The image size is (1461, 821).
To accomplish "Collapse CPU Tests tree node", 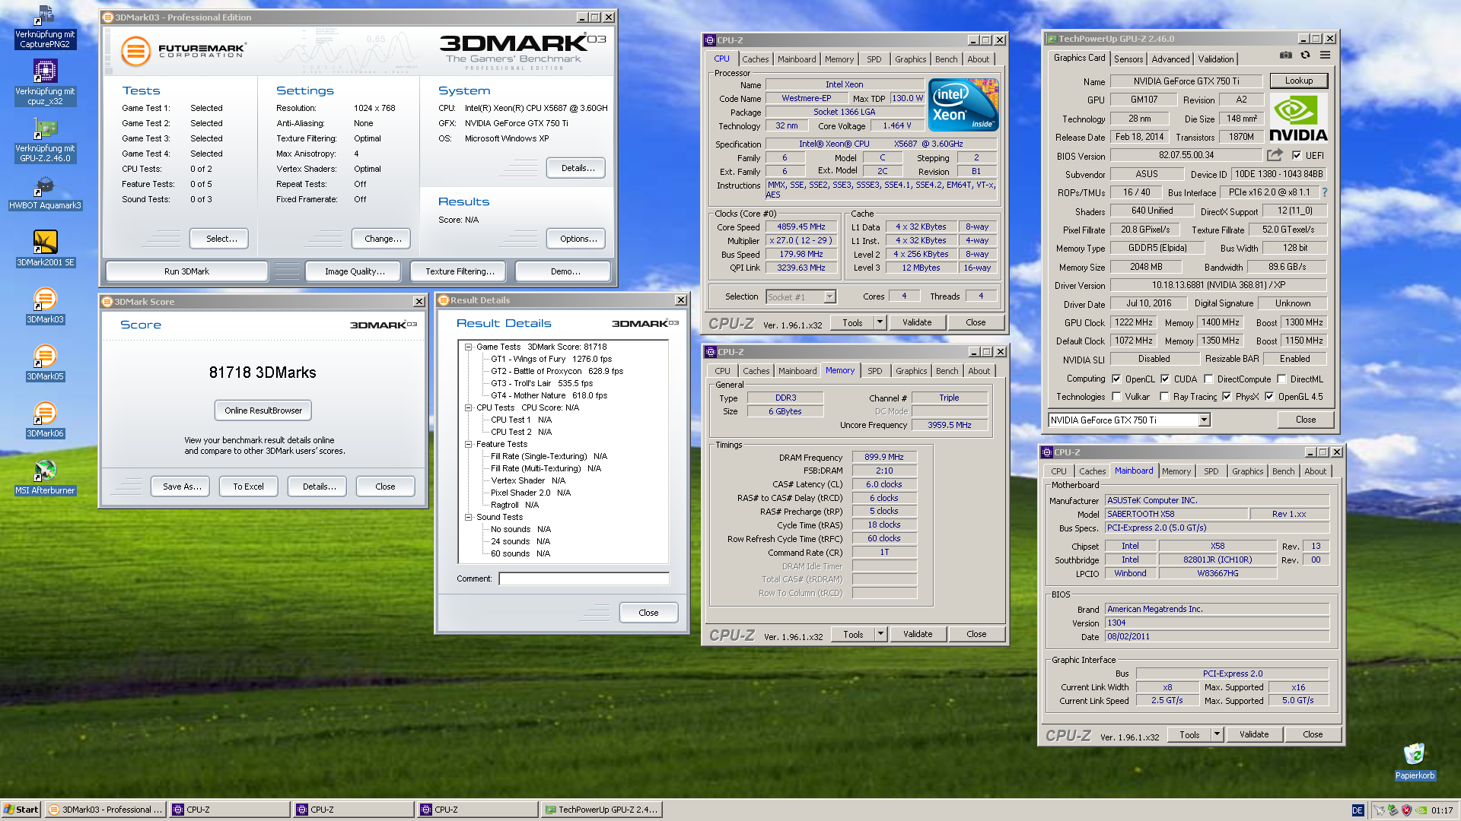I will [x=469, y=407].
